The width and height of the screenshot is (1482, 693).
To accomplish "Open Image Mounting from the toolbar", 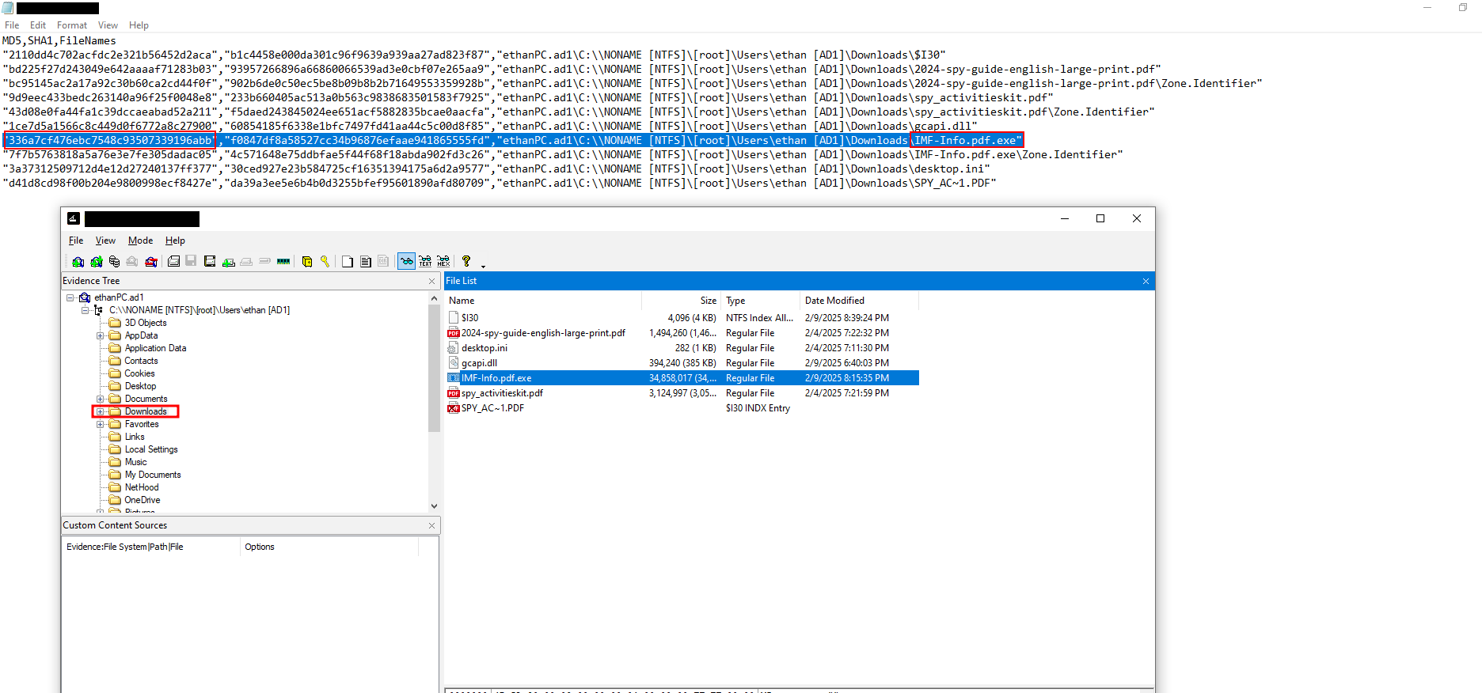I will [114, 262].
